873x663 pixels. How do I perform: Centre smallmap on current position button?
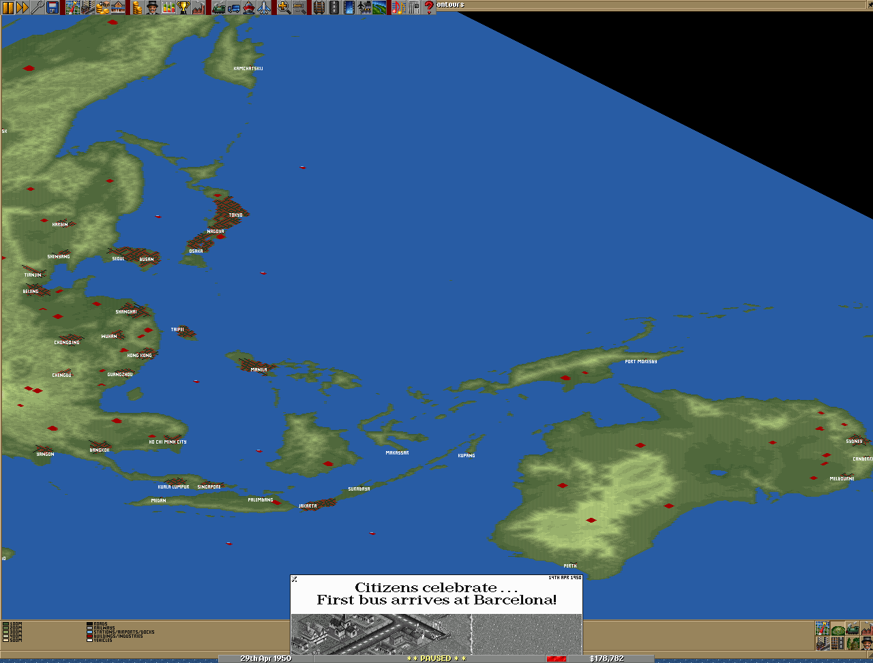[823, 628]
